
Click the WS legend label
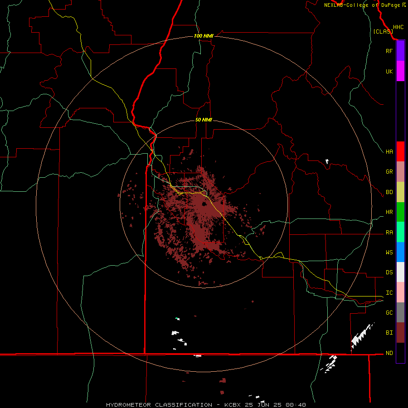click(x=389, y=252)
